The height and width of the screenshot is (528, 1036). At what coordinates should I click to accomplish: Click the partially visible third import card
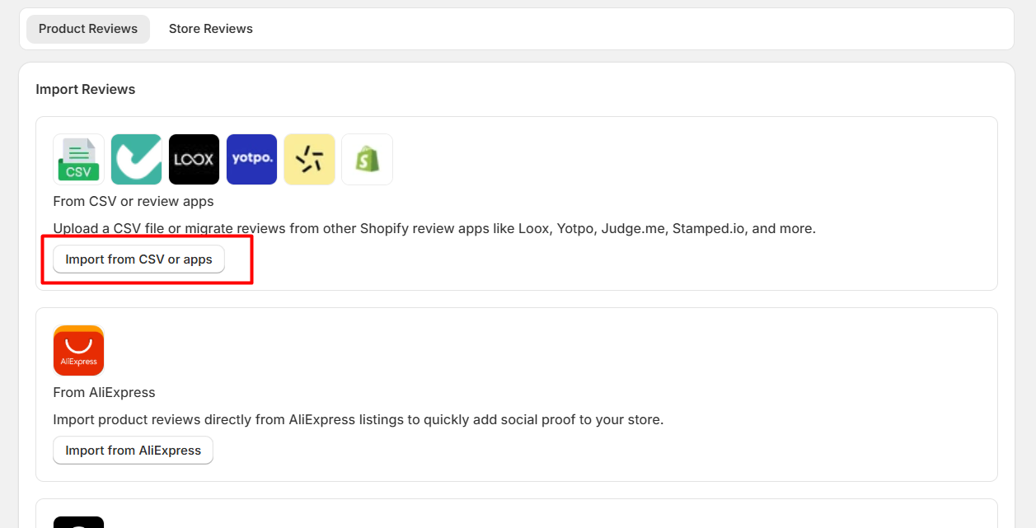click(x=517, y=513)
